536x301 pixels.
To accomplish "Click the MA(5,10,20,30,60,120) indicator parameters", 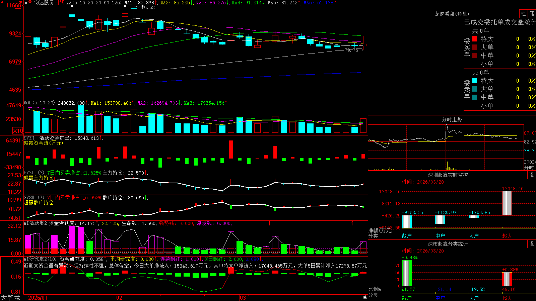I will click(94, 3).
